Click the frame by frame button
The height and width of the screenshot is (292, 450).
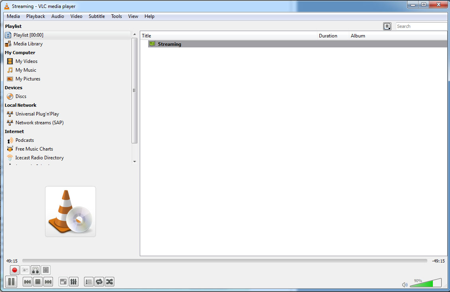tap(46, 270)
